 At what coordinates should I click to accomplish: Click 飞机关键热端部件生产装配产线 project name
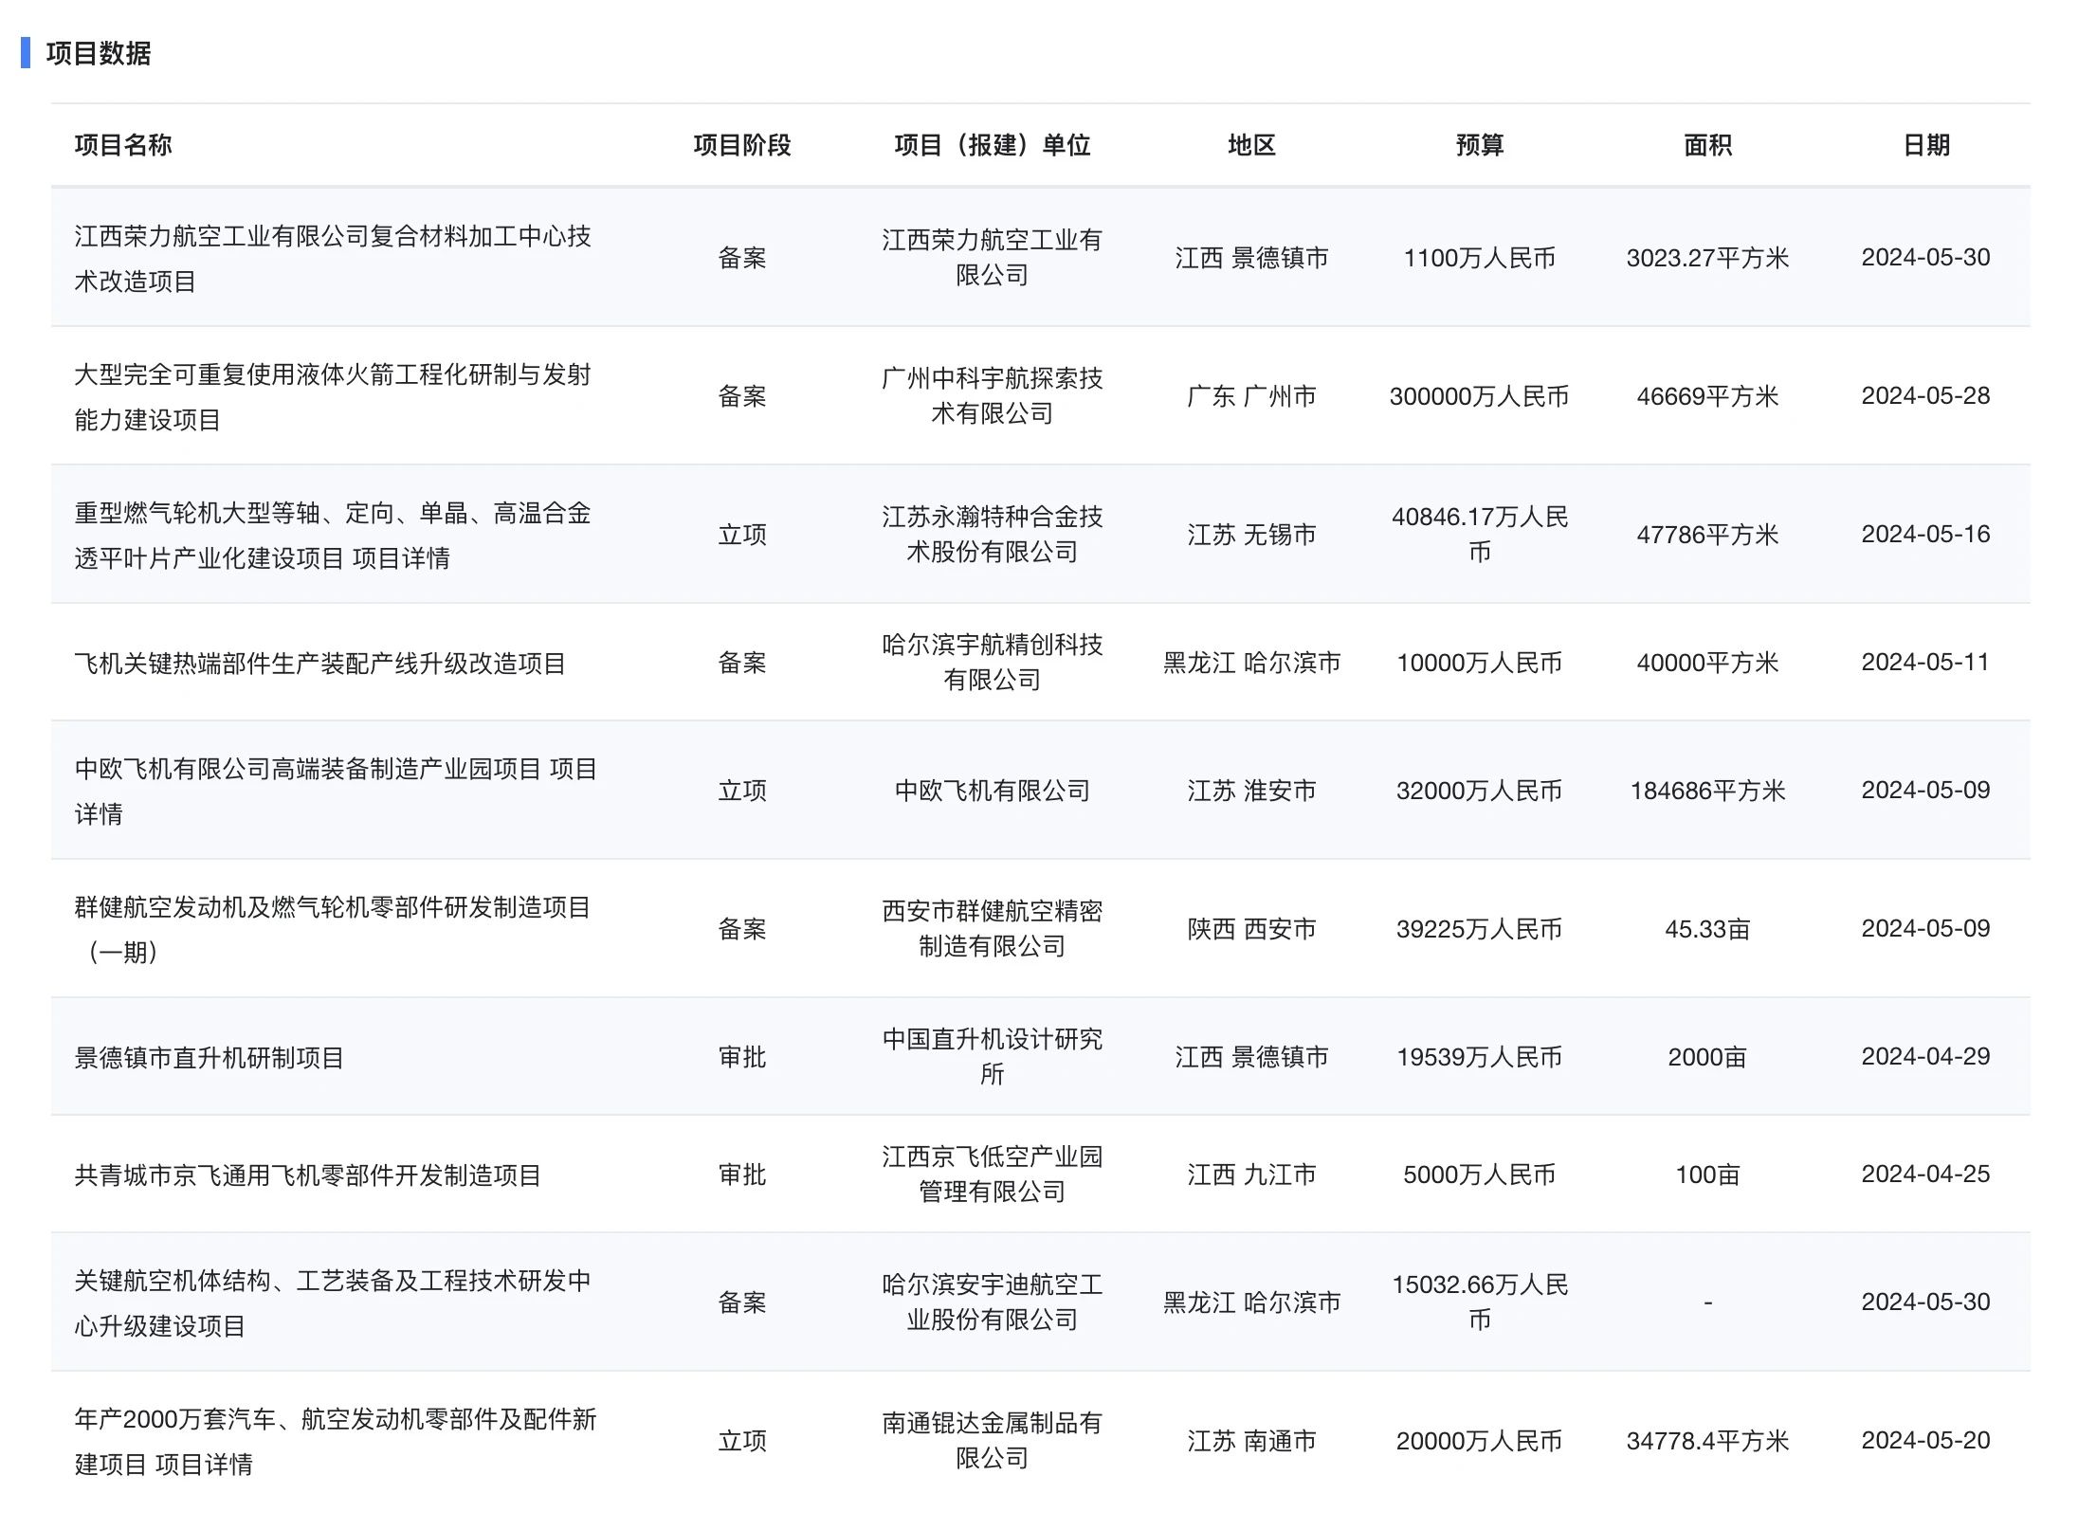pyautogui.click(x=319, y=663)
